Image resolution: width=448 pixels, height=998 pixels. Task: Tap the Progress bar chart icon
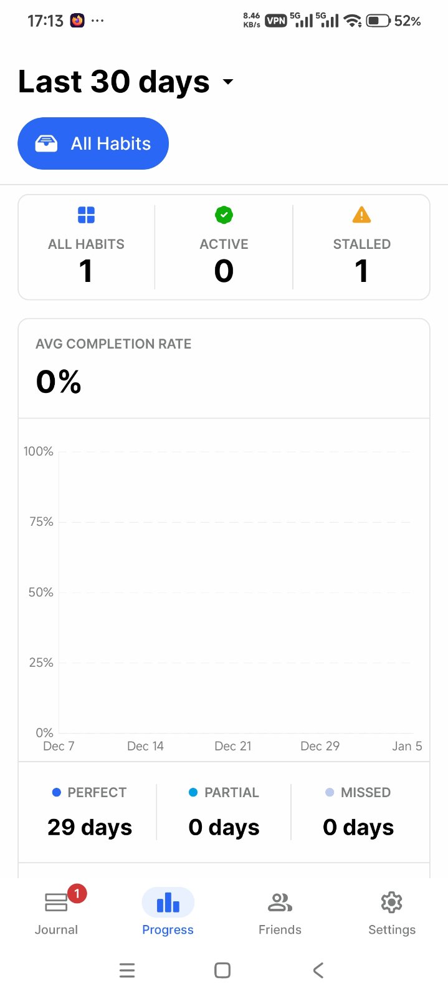168,903
